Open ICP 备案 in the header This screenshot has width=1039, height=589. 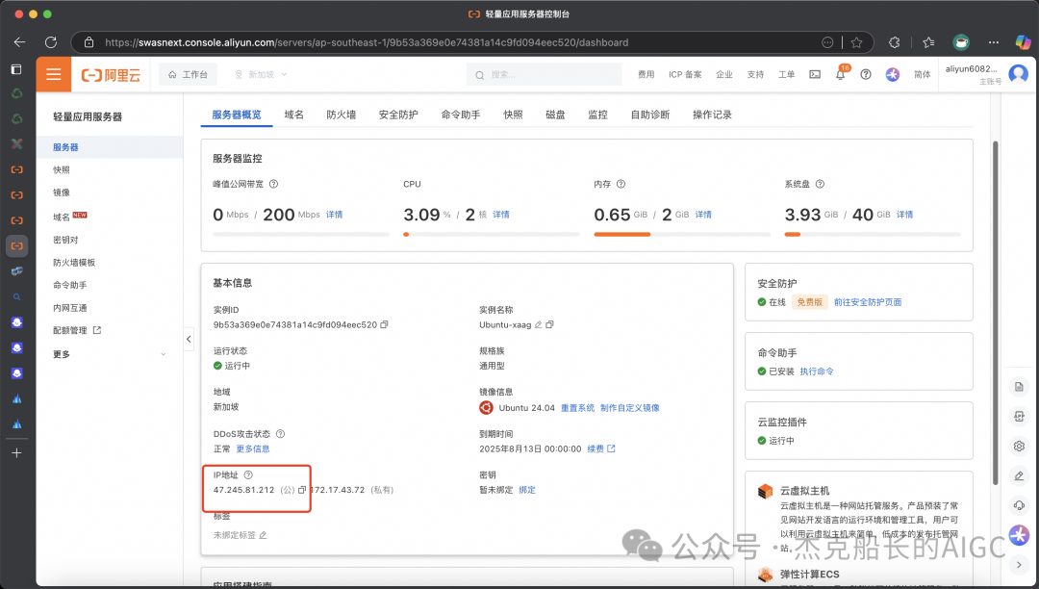click(685, 74)
